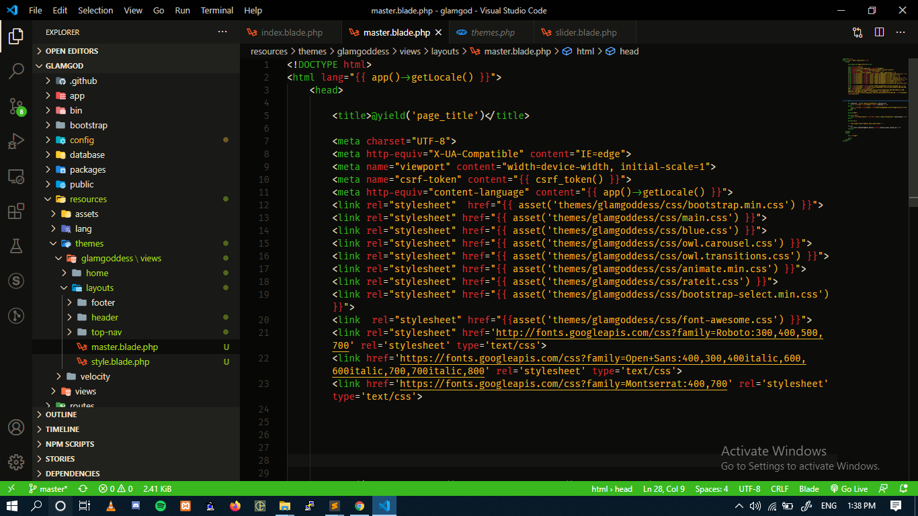
Task: Expand the DEPENDENCIES section
Action: pos(136,474)
